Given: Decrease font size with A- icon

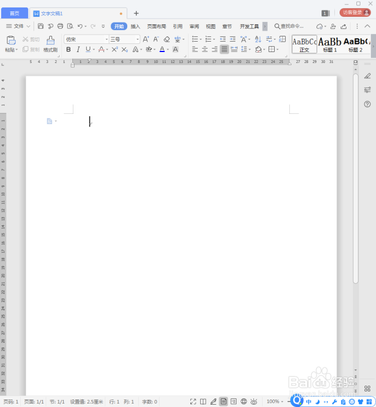Looking at the screenshot, I should pyautogui.click(x=156, y=39).
